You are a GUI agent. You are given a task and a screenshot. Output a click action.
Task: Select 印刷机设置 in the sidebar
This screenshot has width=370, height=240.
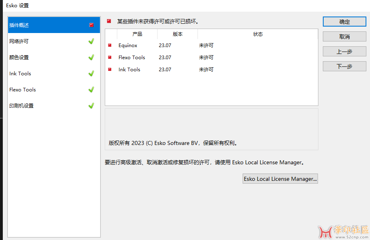pyautogui.click(x=21, y=106)
